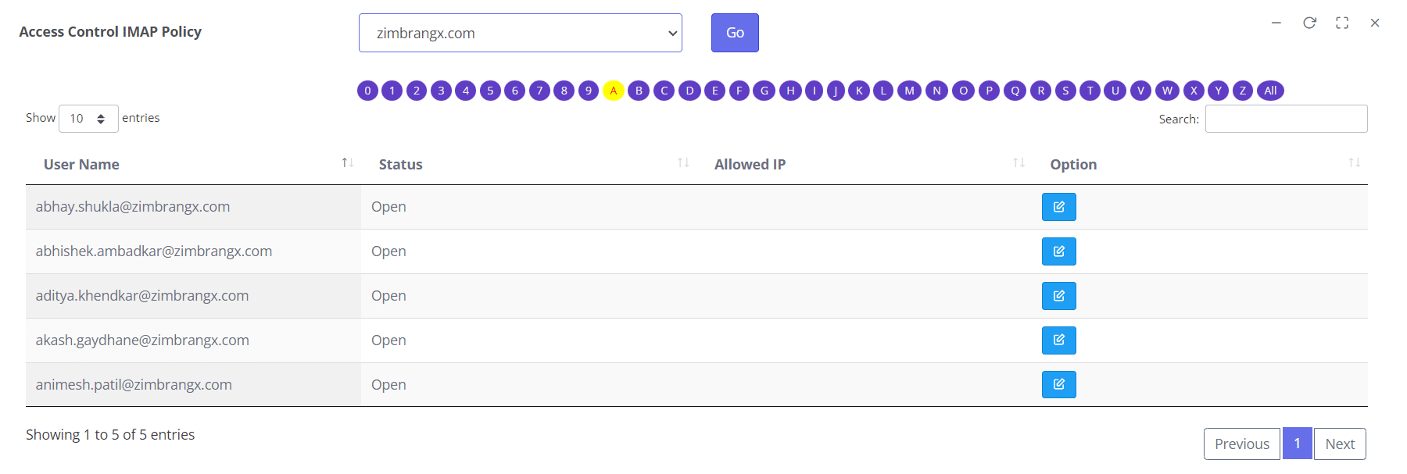Collapse the panel with minimize icon
The image size is (1407, 474).
pos(1276,23)
